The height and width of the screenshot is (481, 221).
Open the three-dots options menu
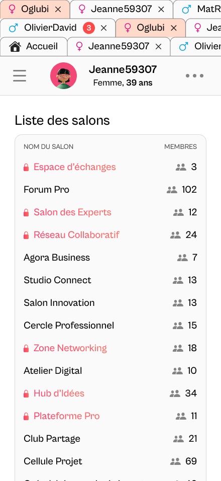point(195,76)
